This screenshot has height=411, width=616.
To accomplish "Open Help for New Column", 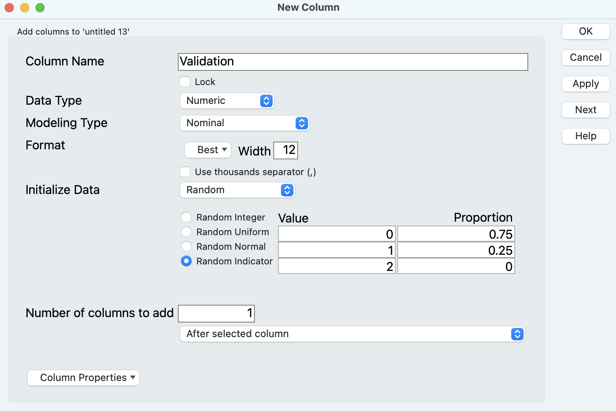I will tap(586, 136).
